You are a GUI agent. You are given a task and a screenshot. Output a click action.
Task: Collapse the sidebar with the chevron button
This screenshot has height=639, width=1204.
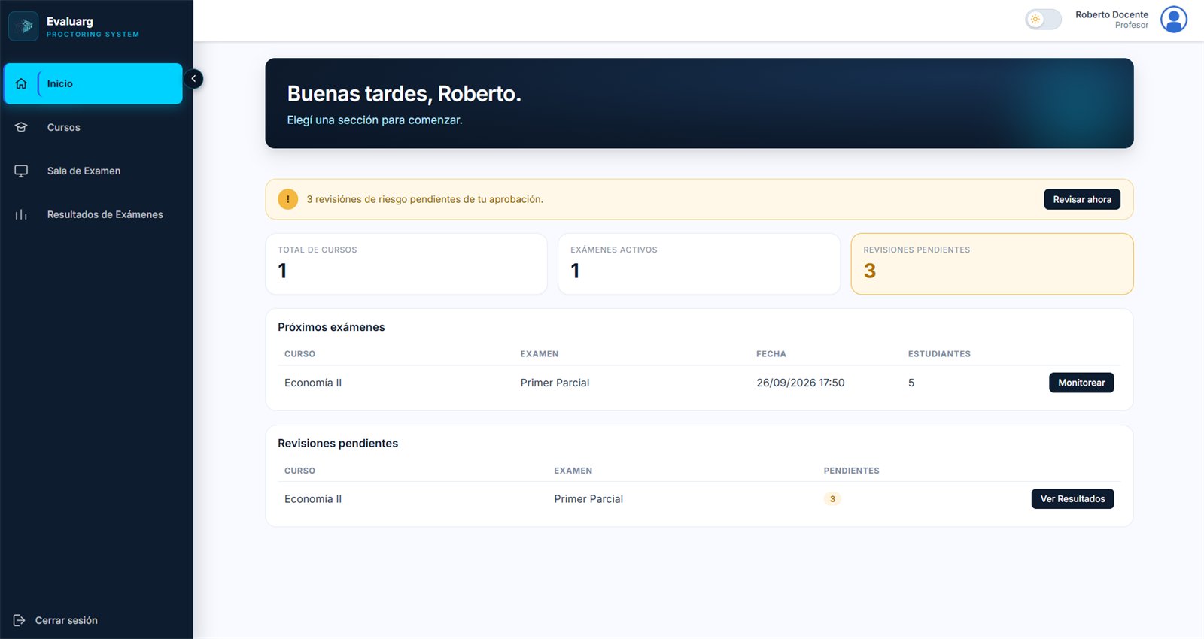click(193, 79)
